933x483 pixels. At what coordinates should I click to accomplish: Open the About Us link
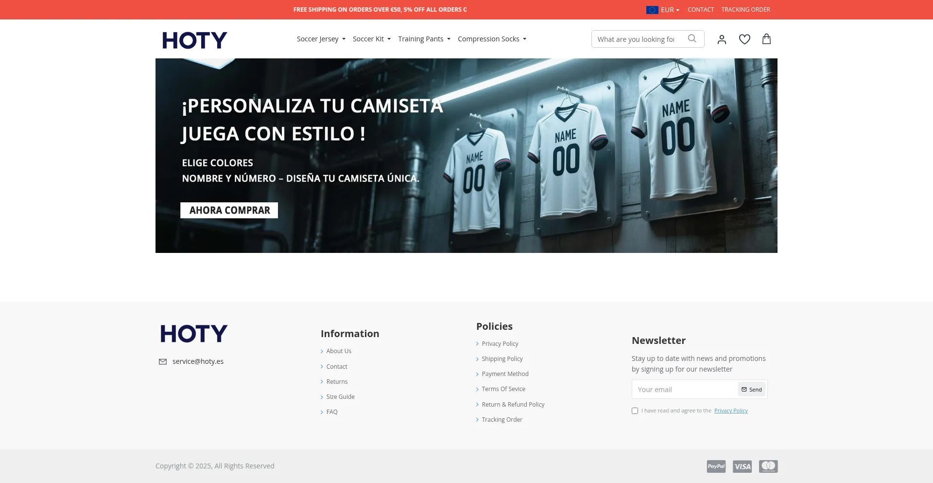pos(339,351)
